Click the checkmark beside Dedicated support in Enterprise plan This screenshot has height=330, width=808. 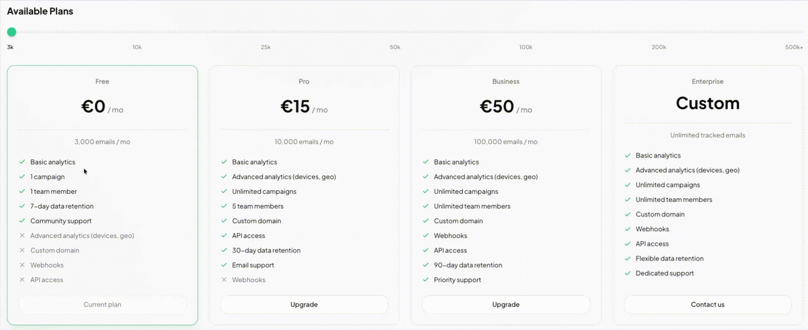(628, 273)
